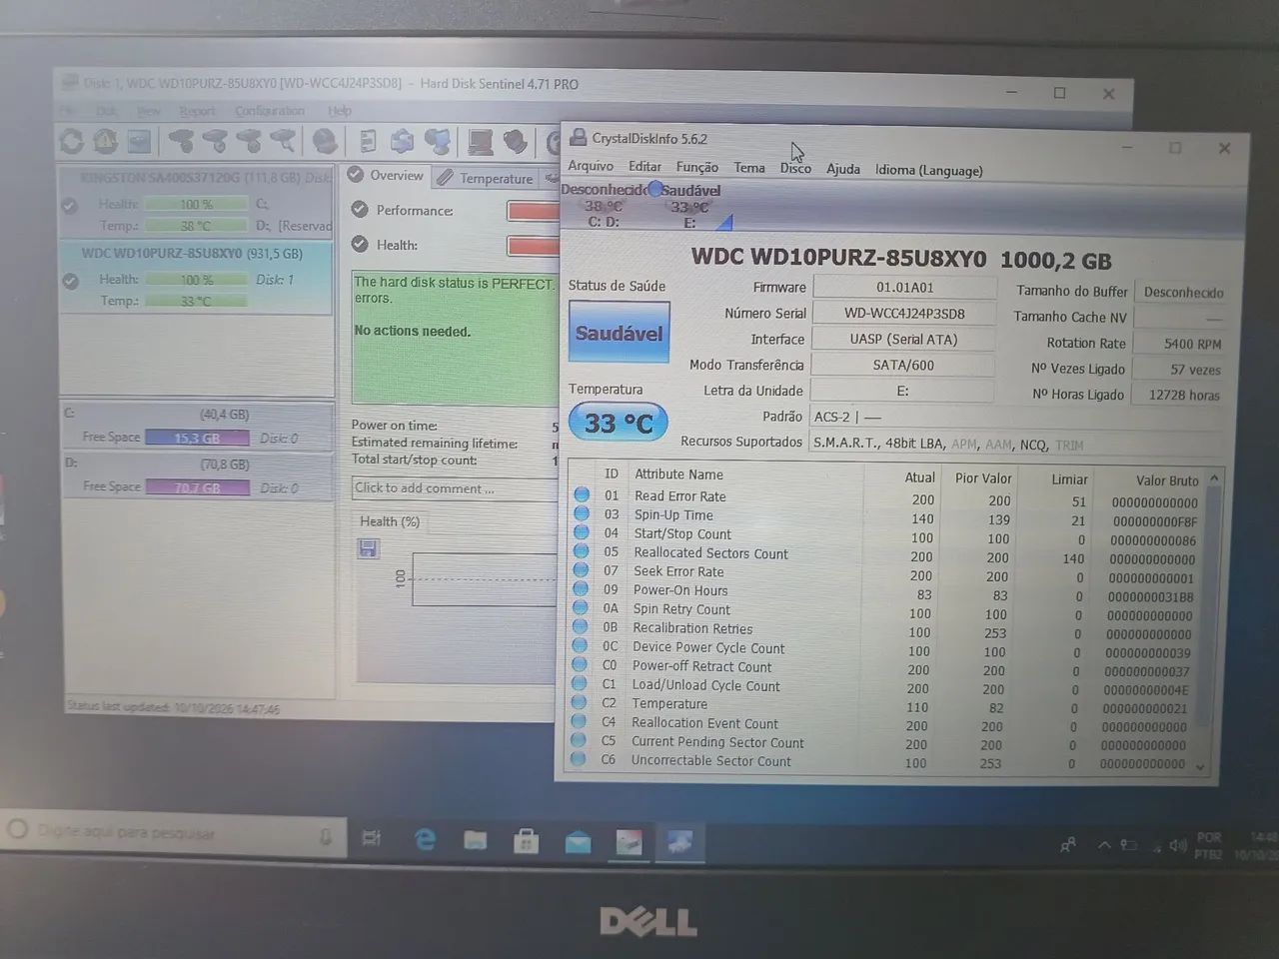Open the Função menu in CrystalDiskInfo
This screenshot has width=1279, height=959.
[697, 167]
